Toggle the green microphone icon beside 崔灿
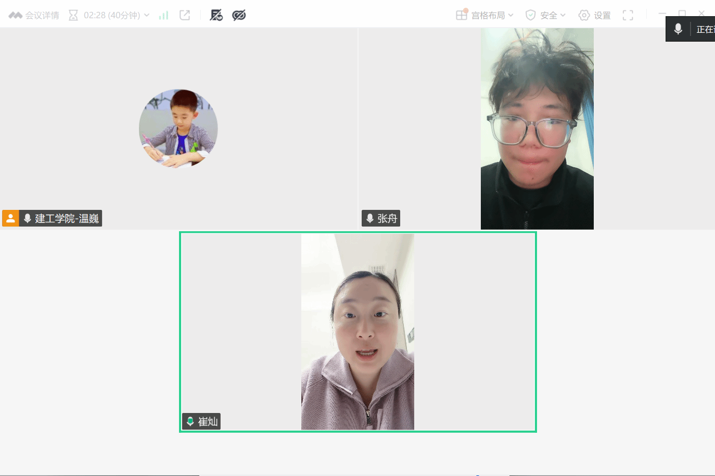The width and height of the screenshot is (715, 476). click(x=190, y=421)
